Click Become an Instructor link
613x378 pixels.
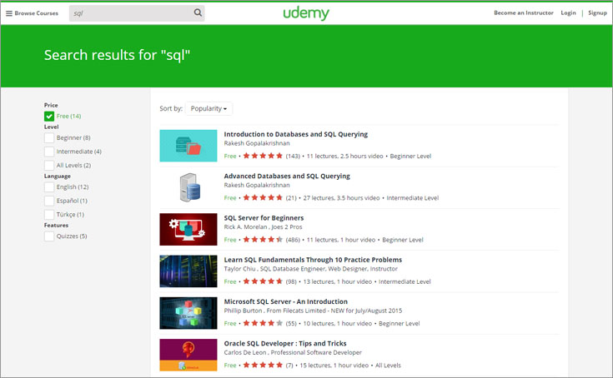pos(524,12)
